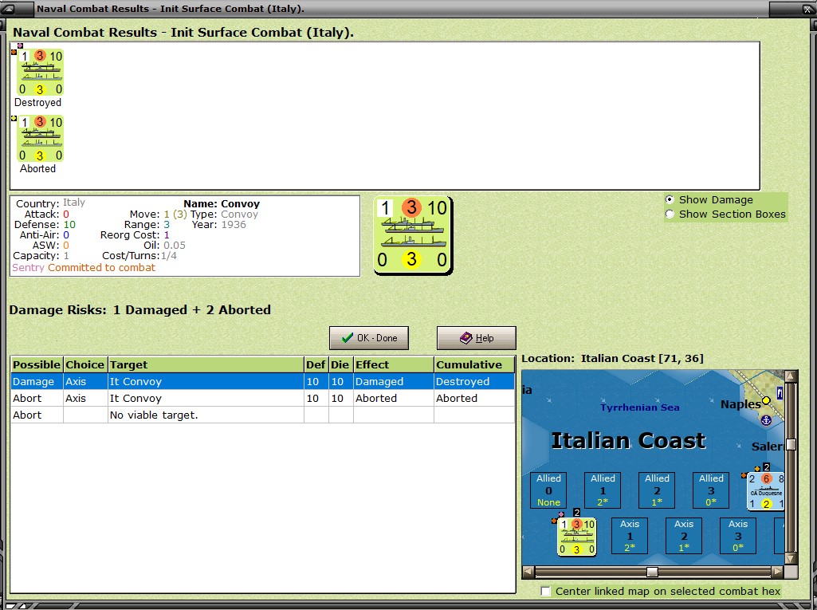
Task: Open the Help button
Action: (476, 338)
